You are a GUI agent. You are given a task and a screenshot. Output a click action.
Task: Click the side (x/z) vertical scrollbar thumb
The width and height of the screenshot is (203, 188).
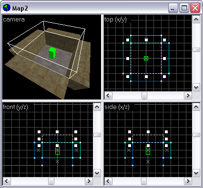click(x=196, y=135)
